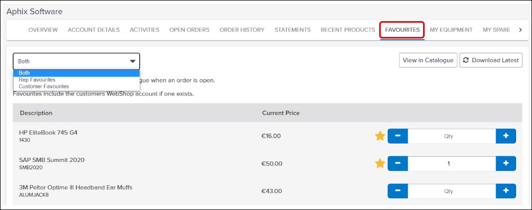Increase 3M Peltor Optime III quantity
Screen dimensions: 532x210
[x=506, y=191]
